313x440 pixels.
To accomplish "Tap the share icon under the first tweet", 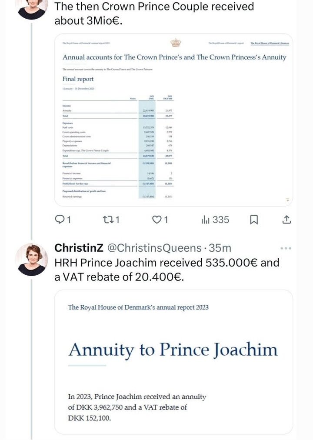I will (x=286, y=220).
